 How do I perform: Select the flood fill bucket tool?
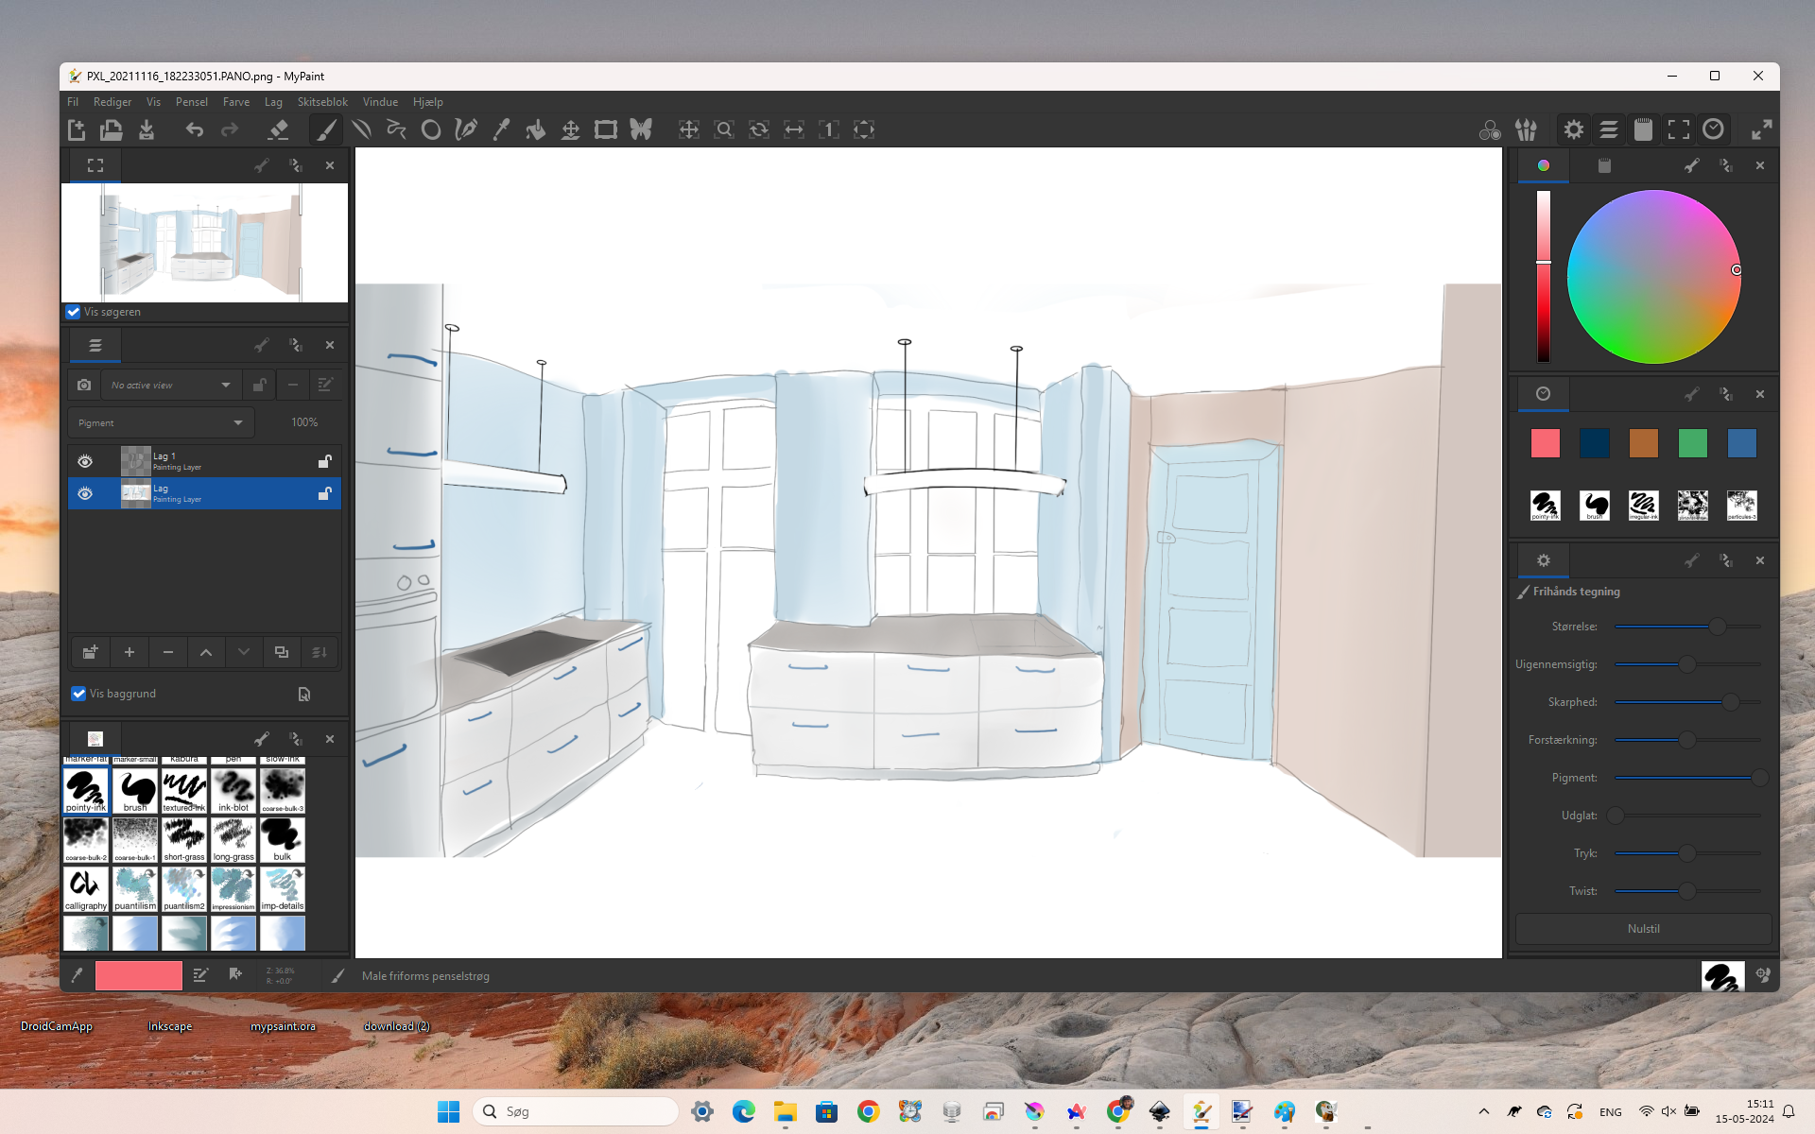pos(536,129)
